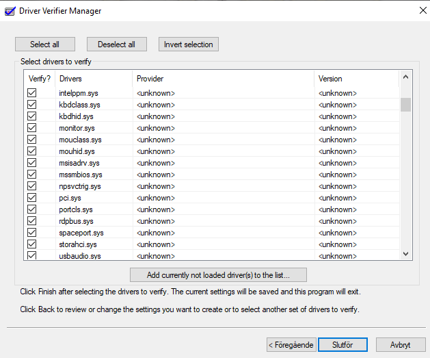
Task: Select the monitor.sys driver name
Action: click(77, 128)
